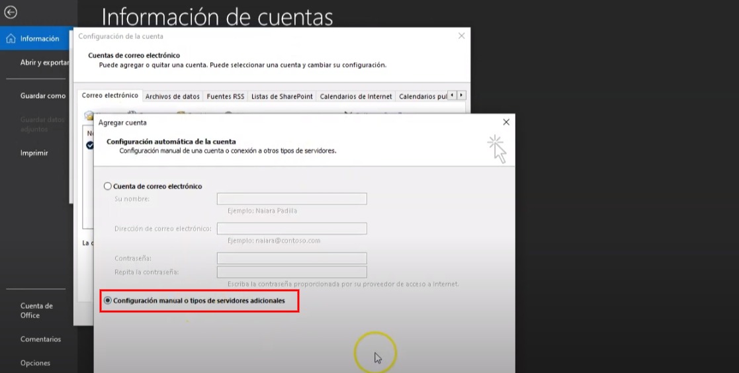The height and width of the screenshot is (373, 739).
Task: Open Cuenta de Office page
Action: click(x=36, y=310)
